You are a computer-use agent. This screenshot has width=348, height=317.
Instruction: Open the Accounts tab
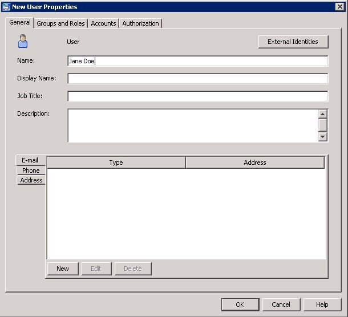point(103,23)
